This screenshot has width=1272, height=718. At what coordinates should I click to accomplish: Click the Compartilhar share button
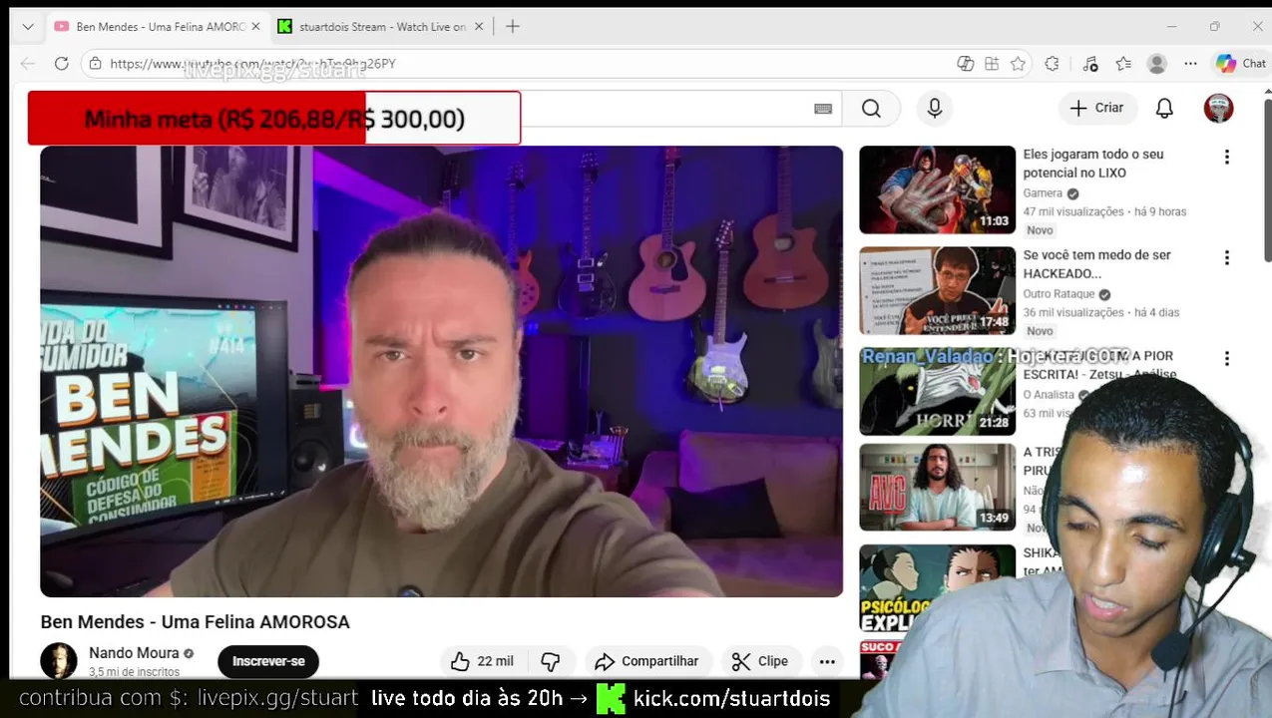647,661
